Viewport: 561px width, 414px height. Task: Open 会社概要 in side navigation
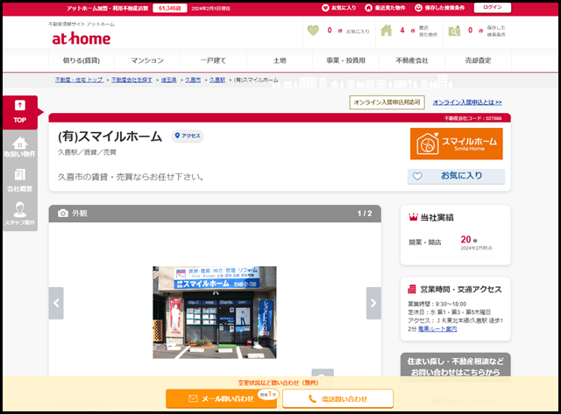coord(20,181)
